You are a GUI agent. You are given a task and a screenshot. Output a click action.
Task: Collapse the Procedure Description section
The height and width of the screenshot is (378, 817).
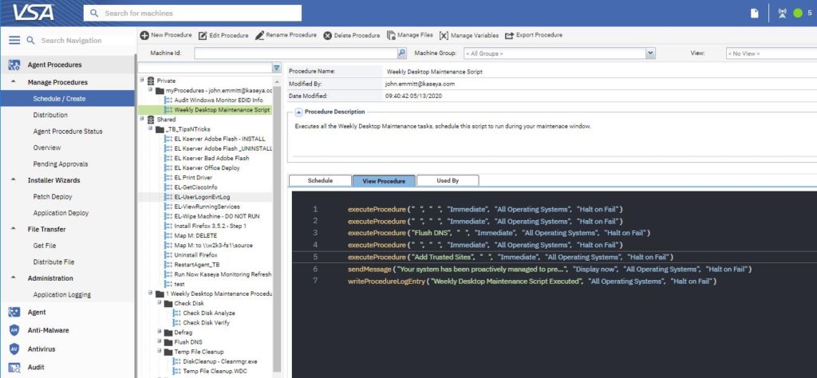coord(299,112)
